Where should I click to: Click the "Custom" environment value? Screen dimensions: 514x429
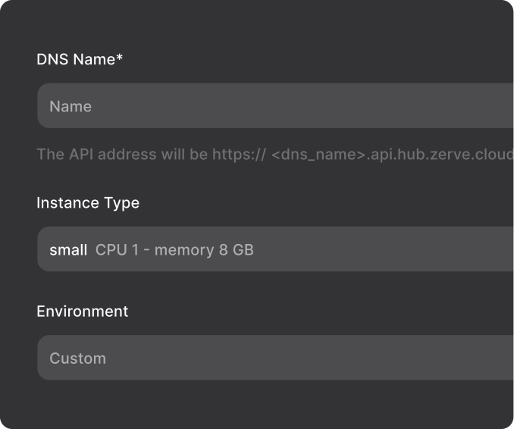tap(77, 359)
